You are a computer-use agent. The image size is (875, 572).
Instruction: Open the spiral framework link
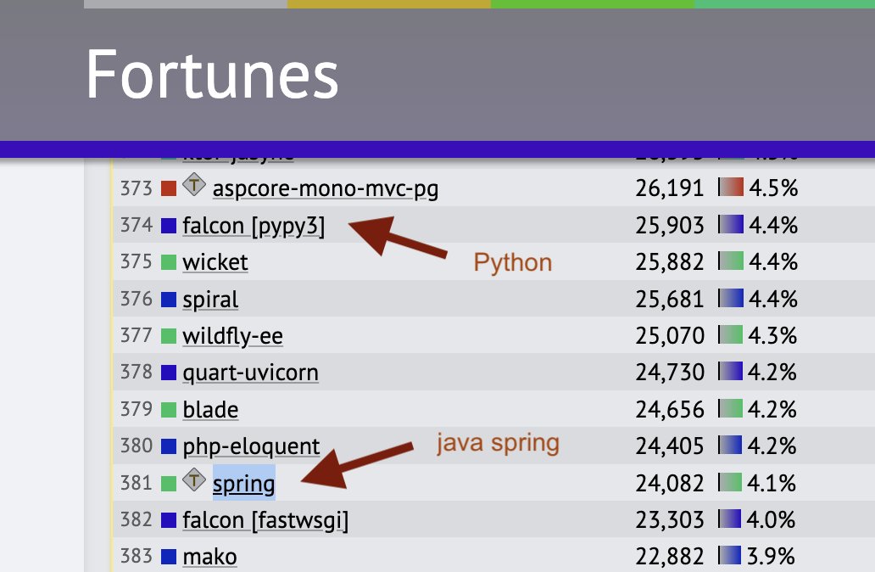point(209,300)
